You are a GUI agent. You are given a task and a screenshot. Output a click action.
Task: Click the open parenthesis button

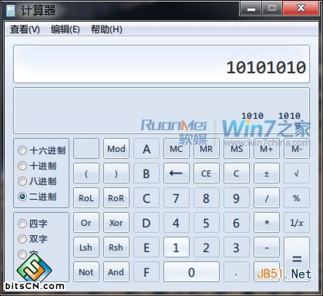[x=86, y=173]
